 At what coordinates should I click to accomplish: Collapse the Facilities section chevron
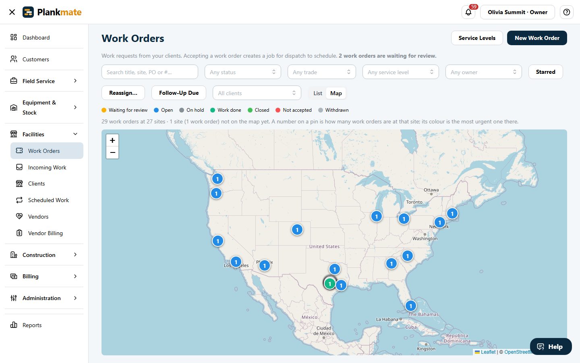(x=75, y=134)
